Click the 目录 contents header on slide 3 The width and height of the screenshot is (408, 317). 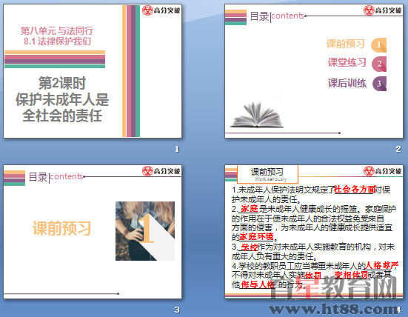point(56,177)
